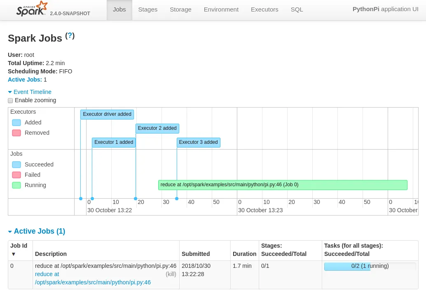Select the Executor 2 added event
Image resolution: width=426 pixels, height=293 pixels.
(x=157, y=128)
